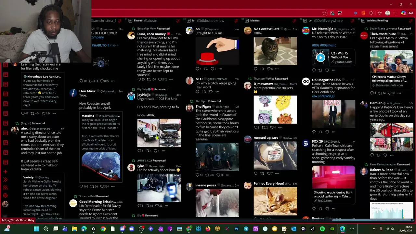Reply to the Lyke 'Did he actually shoot him' tweet
This screenshot has width=416, height=234.
point(139,206)
